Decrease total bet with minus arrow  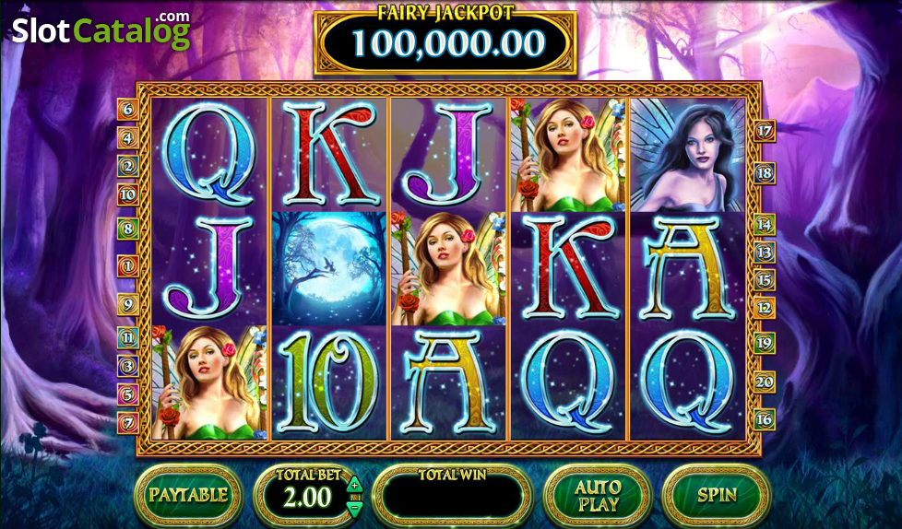(x=355, y=507)
